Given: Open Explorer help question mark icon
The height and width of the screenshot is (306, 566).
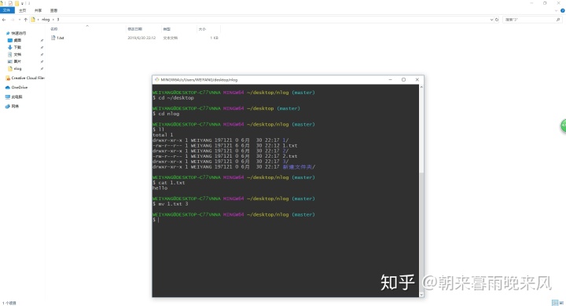Looking at the screenshot, I should 562,10.
